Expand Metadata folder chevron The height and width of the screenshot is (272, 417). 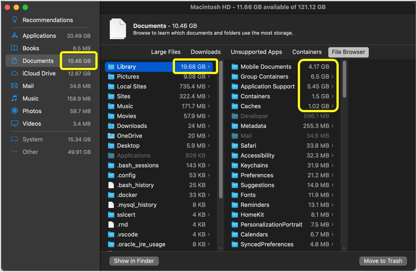[332, 126]
